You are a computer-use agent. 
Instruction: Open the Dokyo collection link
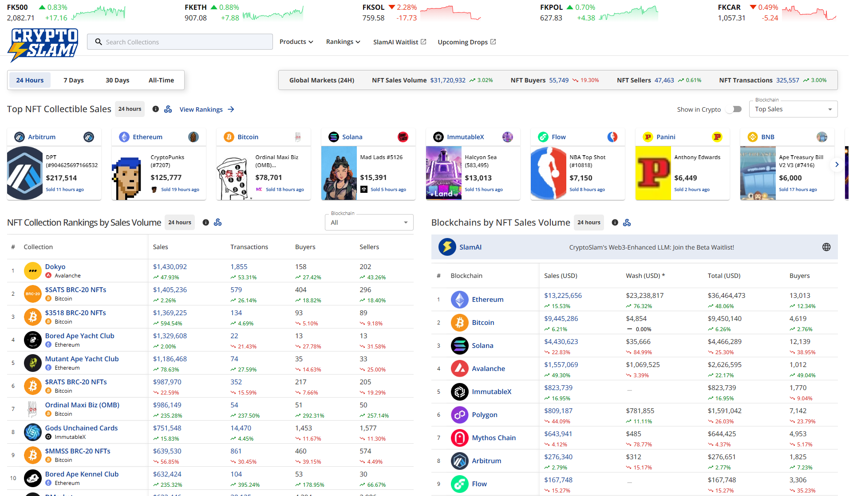(x=55, y=266)
